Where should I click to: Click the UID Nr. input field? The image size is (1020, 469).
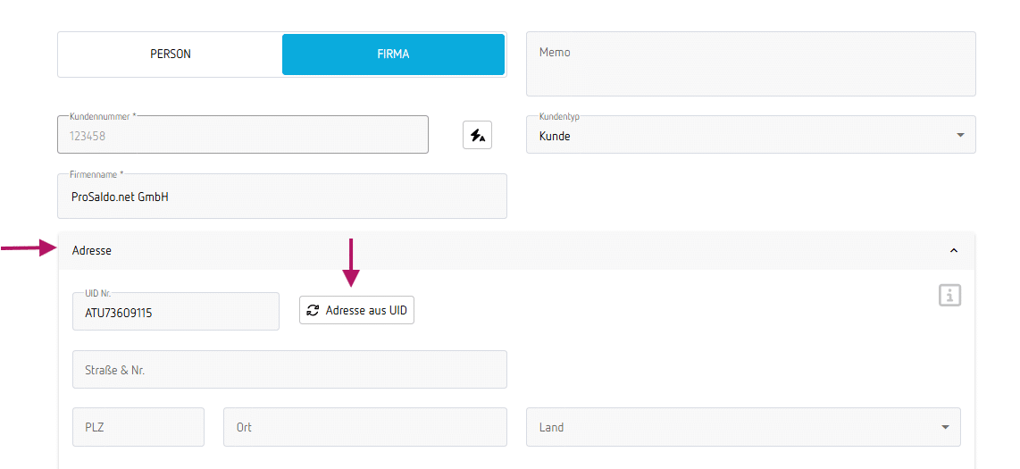coord(176,313)
